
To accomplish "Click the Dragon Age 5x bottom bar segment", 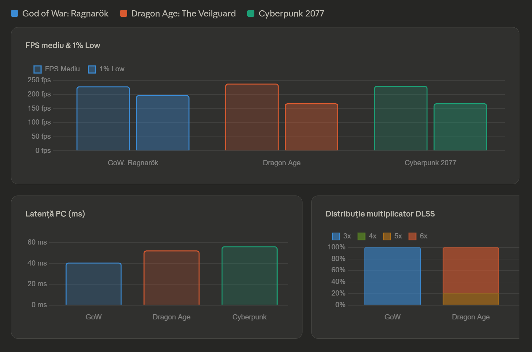I will 471,299.
